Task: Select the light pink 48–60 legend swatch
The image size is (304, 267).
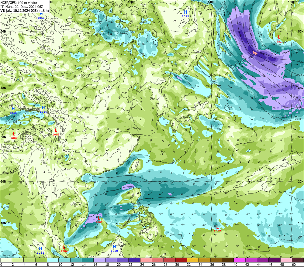Action: click(286, 260)
